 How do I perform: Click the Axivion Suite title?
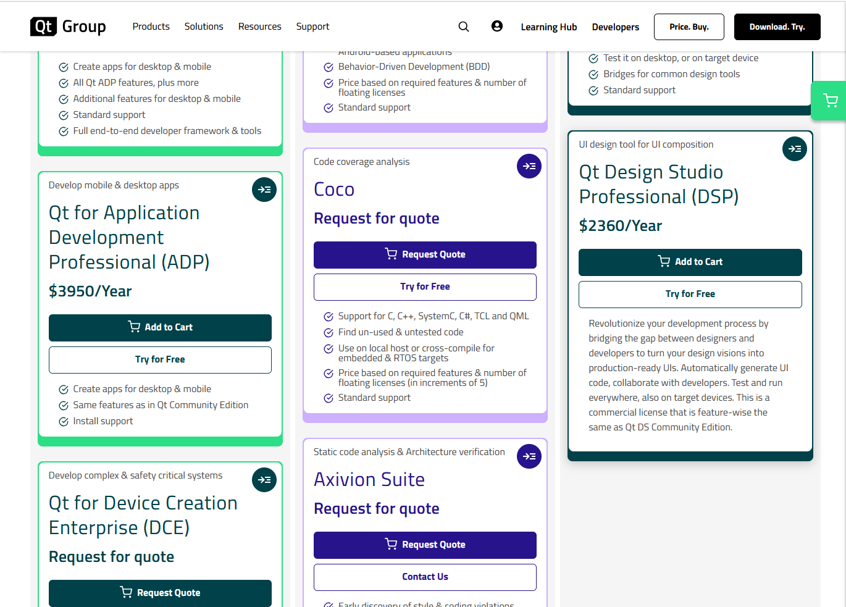click(369, 480)
